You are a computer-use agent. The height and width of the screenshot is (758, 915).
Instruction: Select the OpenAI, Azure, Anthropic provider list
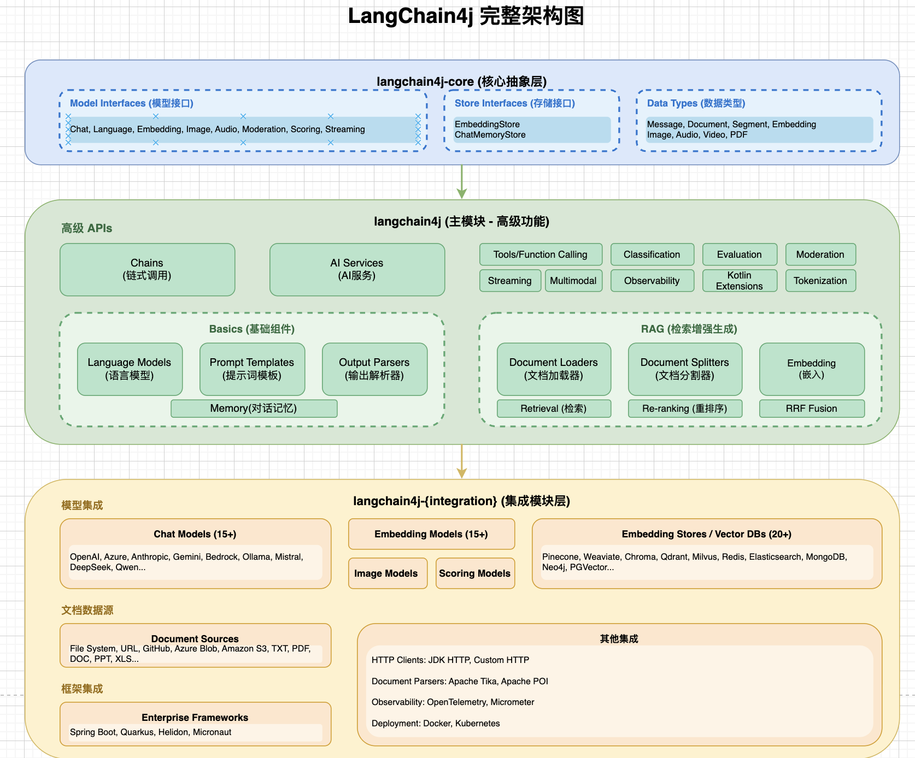tap(196, 562)
